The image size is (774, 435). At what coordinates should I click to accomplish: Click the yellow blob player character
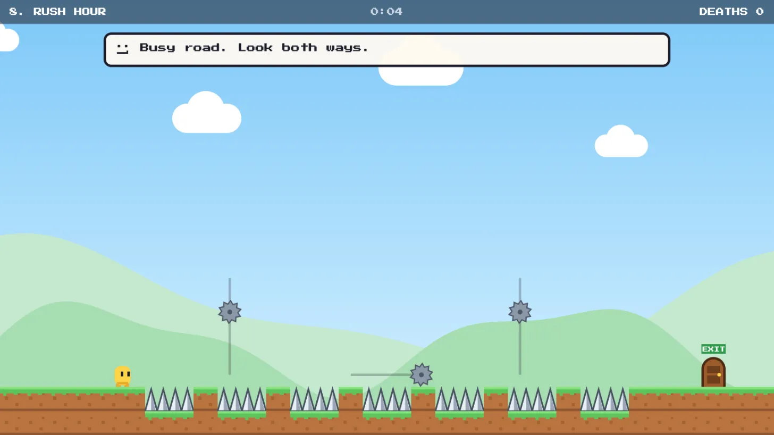click(x=122, y=376)
